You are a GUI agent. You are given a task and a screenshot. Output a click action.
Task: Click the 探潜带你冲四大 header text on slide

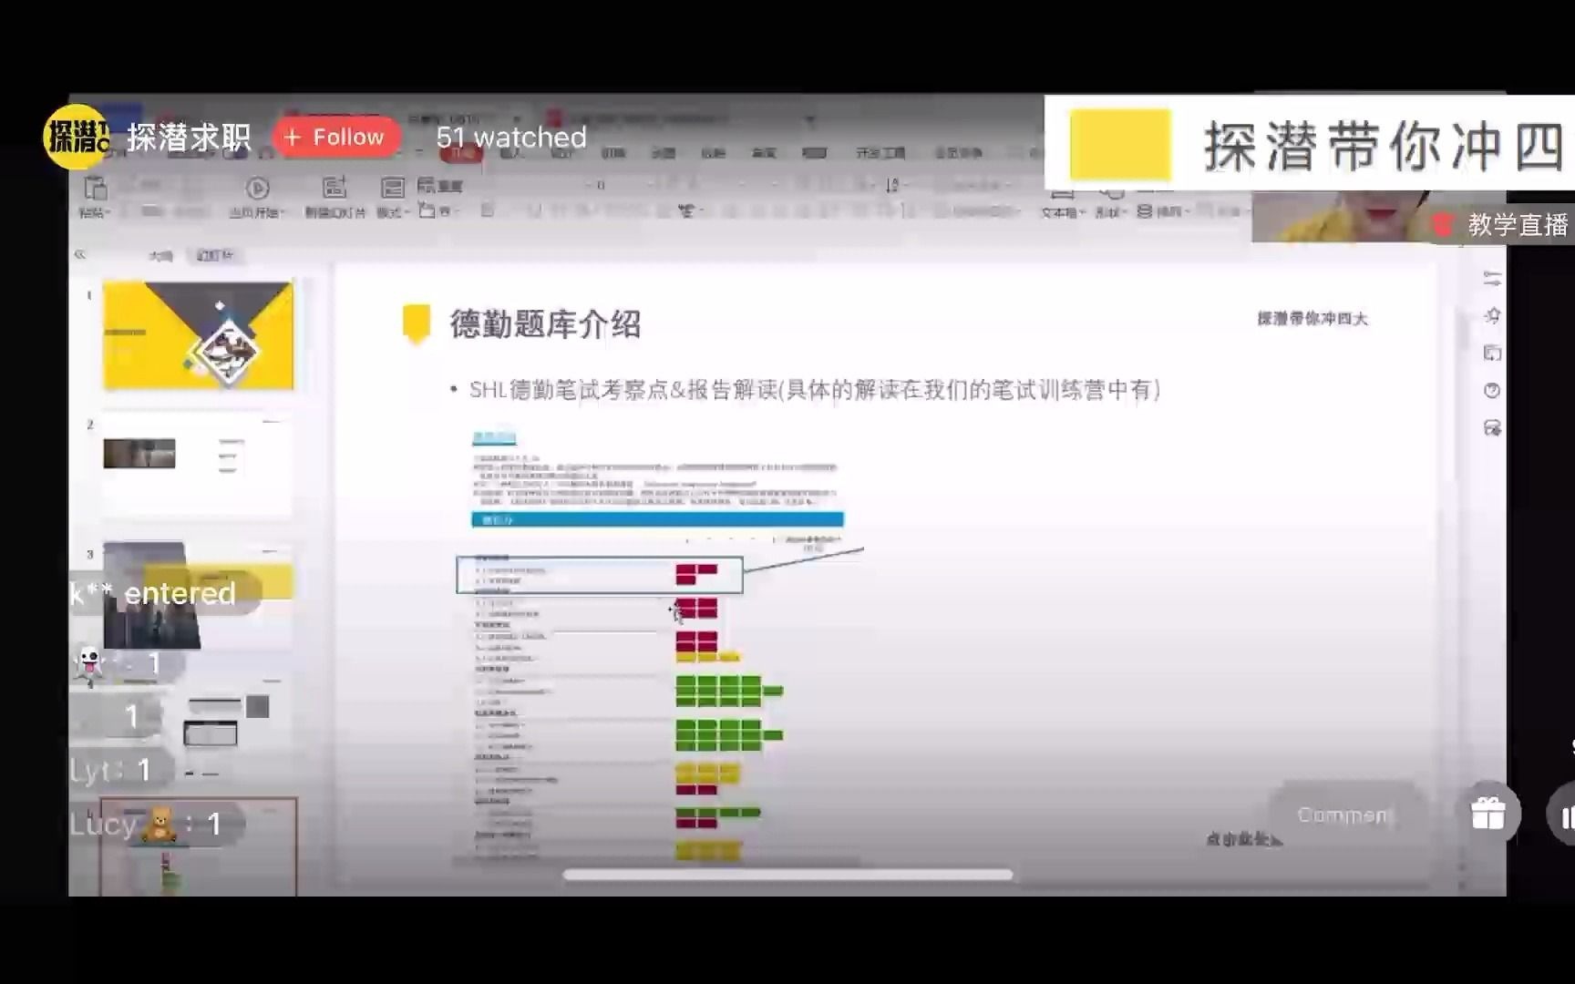tap(1312, 319)
